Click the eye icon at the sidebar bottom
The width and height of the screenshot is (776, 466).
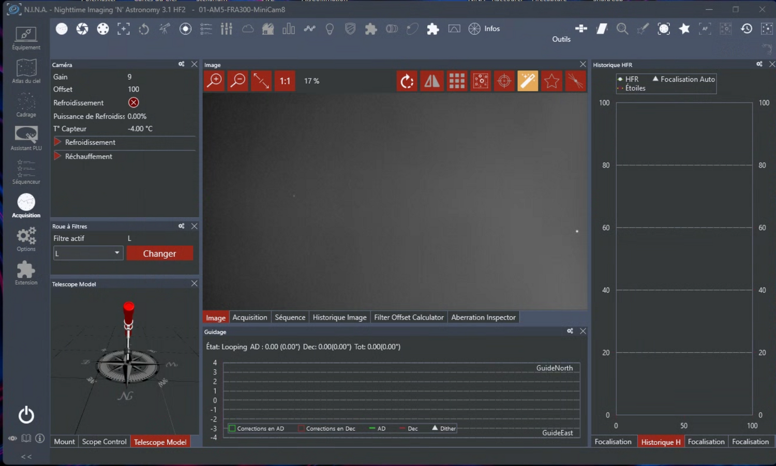pyautogui.click(x=12, y=439)
